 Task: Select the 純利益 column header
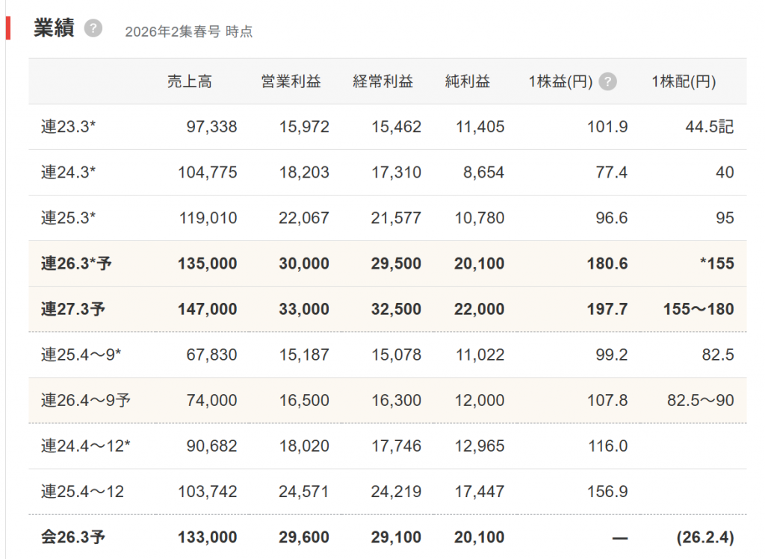(468, 82)
